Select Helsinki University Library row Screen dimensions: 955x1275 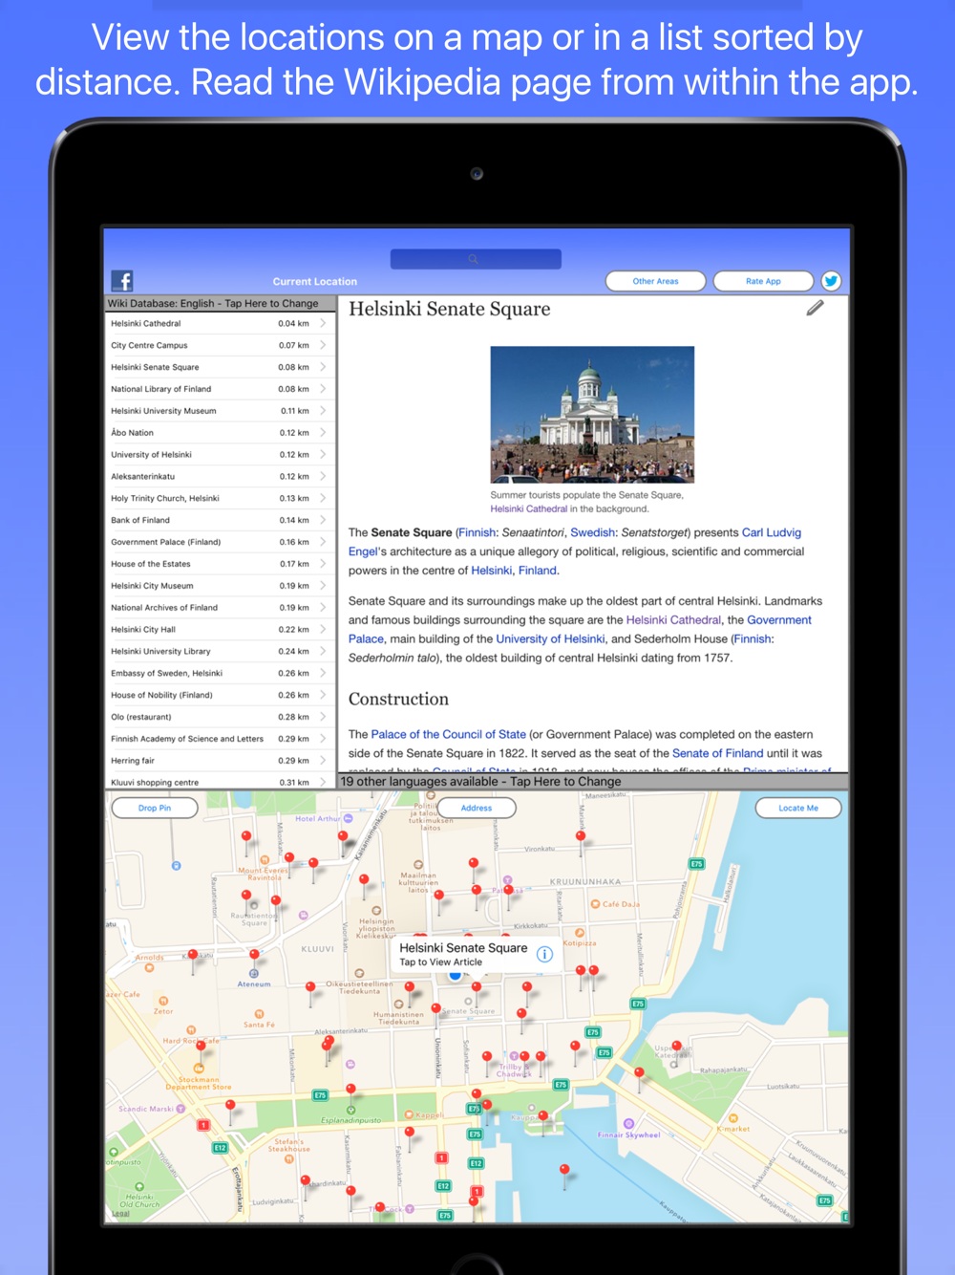point(220,651)
